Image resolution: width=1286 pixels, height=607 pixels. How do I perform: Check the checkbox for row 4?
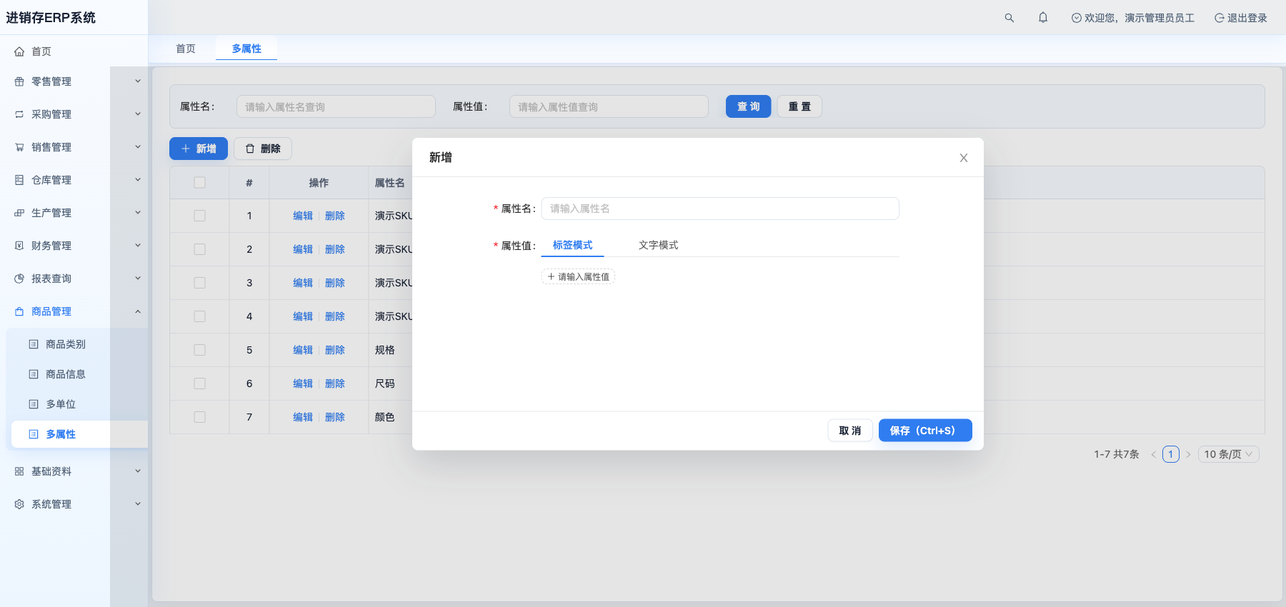pos(199,316)
